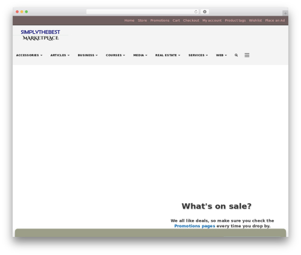The width and height of the screenshot is (301, 255).
Task: Expand the Articles dropdown menu
Action: pos(60,55)
